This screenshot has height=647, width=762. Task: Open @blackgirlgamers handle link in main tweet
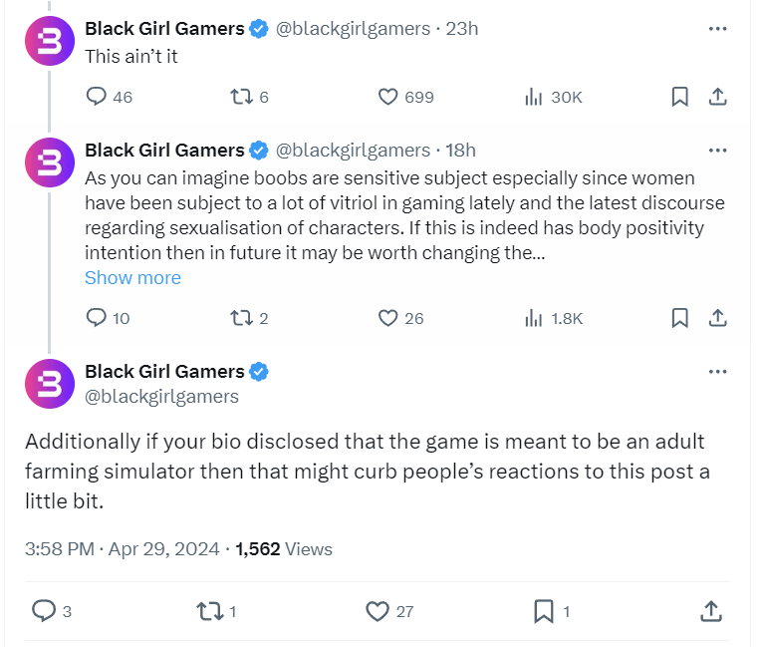pos(162,397)
